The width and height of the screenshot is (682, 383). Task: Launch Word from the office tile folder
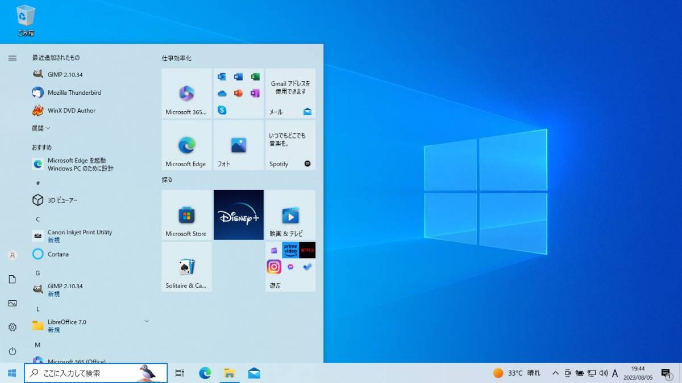click(238, 77)
